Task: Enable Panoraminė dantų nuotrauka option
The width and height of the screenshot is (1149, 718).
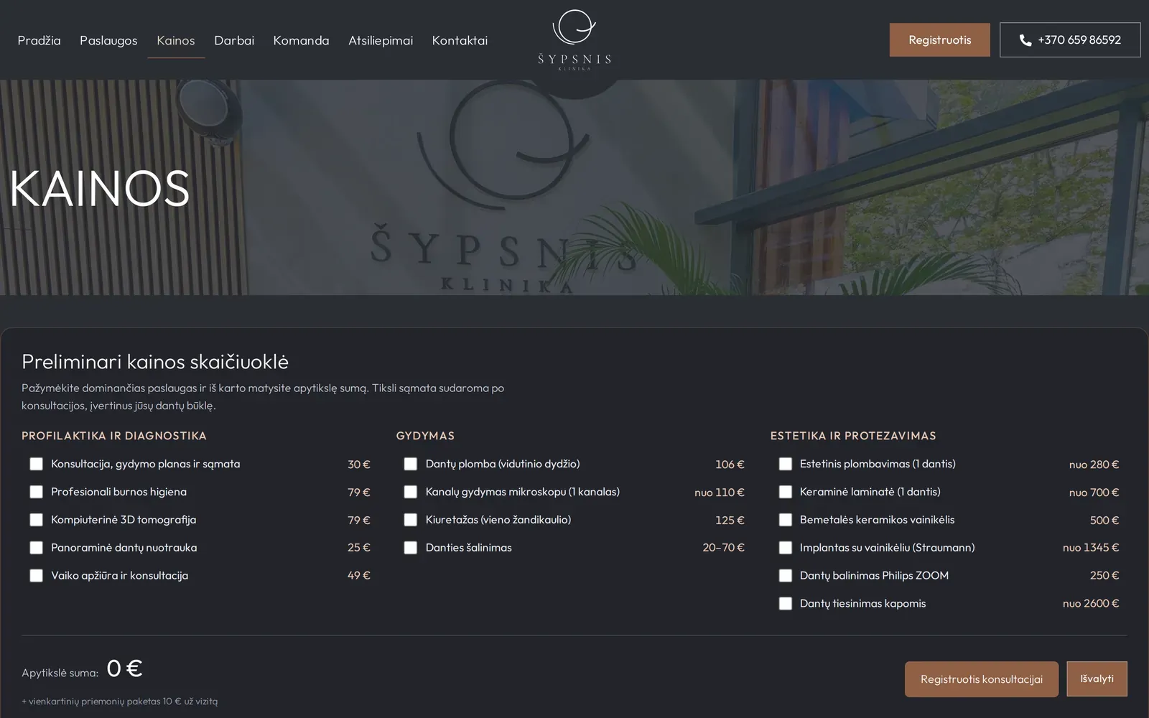Action: click(x=36, y=548)
